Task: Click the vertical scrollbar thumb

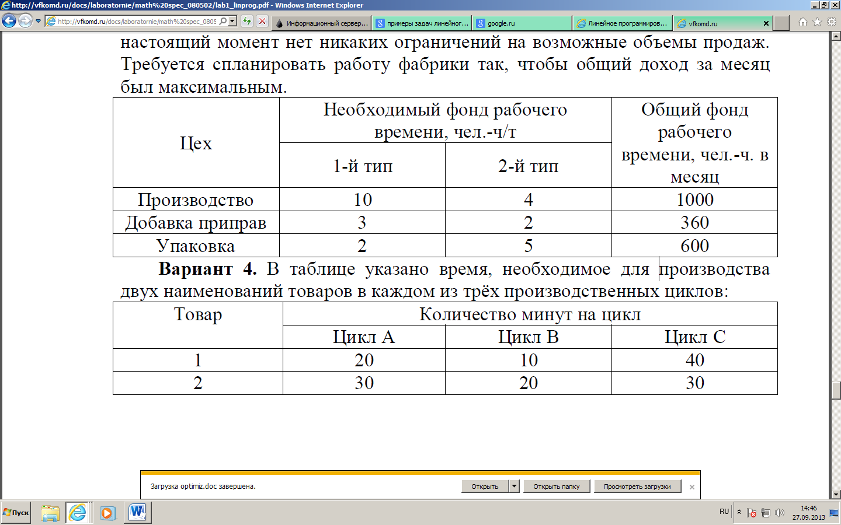Action: pos(836,391)
